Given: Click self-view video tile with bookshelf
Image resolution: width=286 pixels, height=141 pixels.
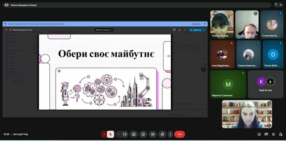Looking at the screenshot, I should pos(247,114).
